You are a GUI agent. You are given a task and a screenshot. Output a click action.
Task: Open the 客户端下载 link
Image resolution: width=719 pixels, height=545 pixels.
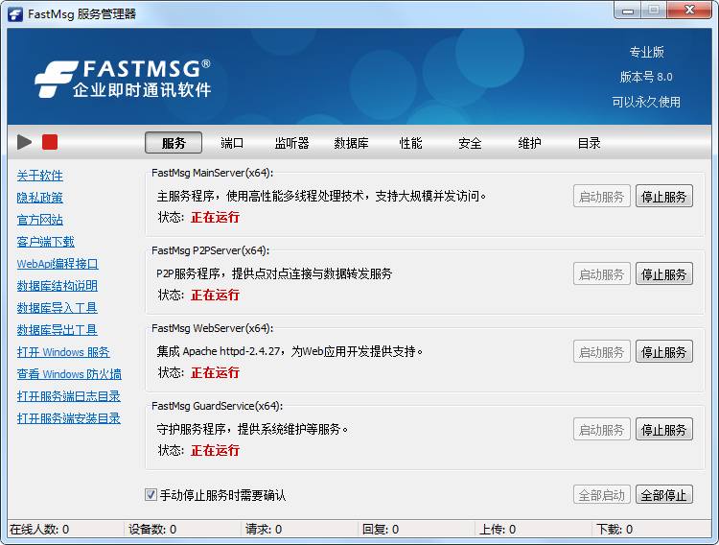tap(45, 242)
